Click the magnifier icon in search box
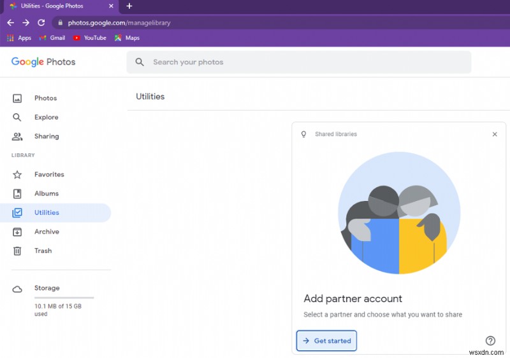Screen dimensions: 510x358 140,62
